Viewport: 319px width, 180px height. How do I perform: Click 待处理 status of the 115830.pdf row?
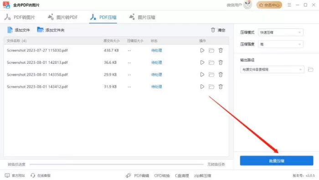156,50
